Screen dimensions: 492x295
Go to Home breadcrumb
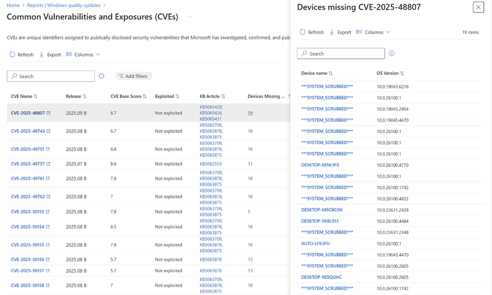coord(13,5)
